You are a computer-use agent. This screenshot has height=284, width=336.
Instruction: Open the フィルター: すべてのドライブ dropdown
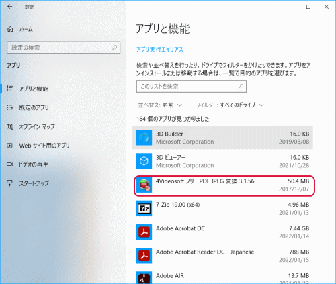(230, 105)
